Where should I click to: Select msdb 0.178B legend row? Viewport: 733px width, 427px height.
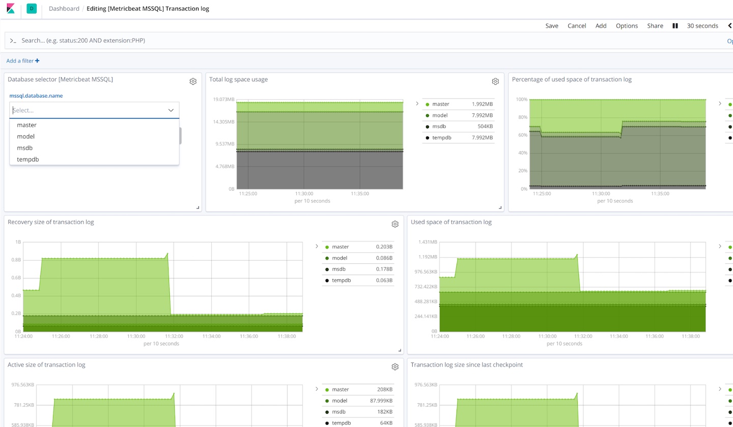click(x=358, y=269)
